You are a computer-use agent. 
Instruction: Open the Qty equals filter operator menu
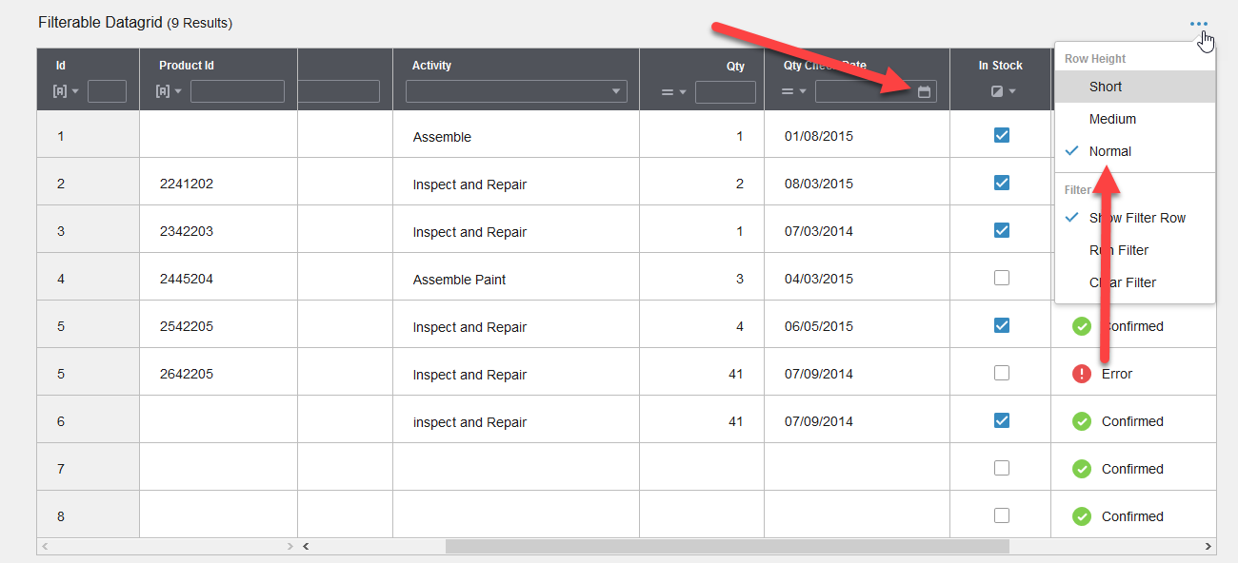tap(674, 91)
